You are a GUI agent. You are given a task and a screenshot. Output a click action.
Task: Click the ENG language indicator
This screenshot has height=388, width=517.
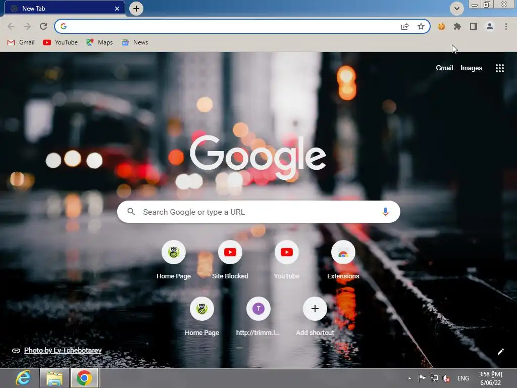(x=463, y=378)
